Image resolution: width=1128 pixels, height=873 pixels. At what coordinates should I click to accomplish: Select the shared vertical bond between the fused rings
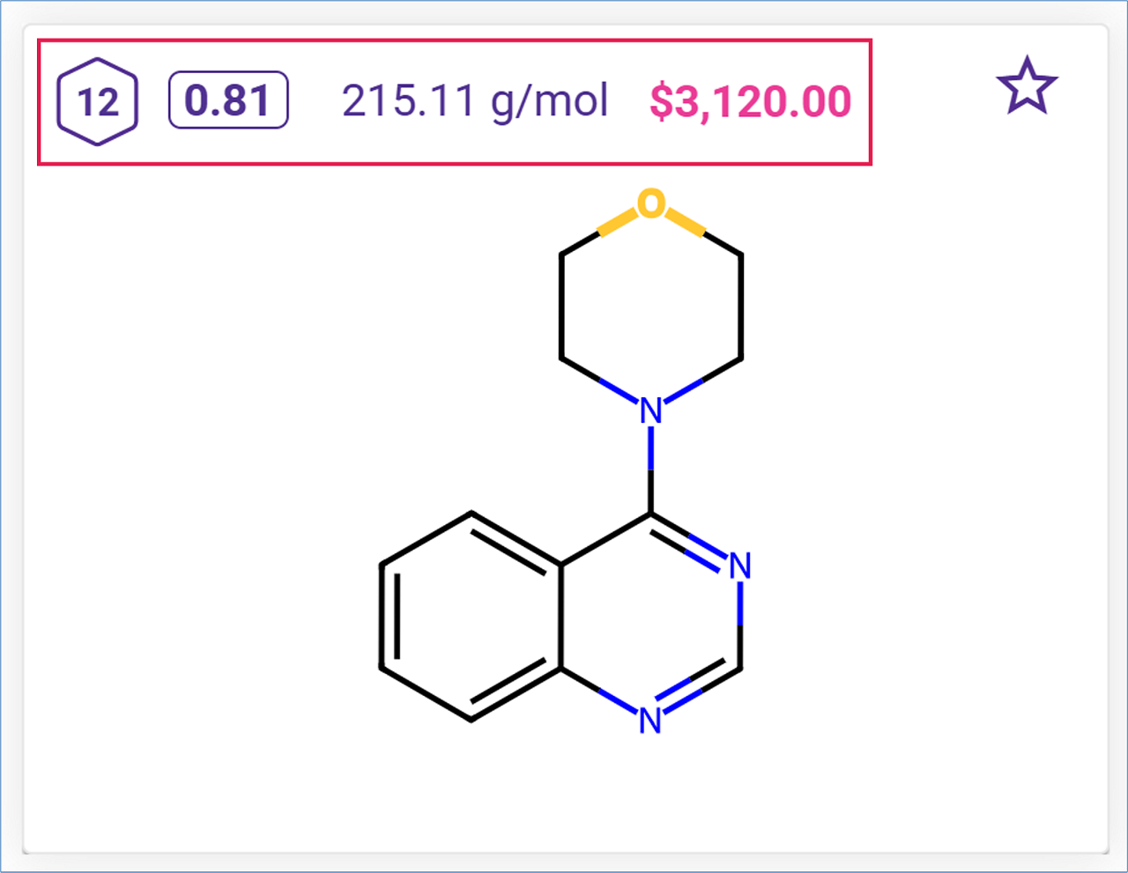561,617
